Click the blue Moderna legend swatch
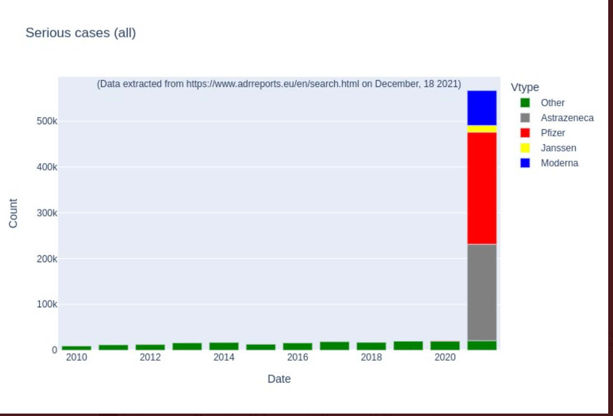Image resolution: width=613 pixels, height=416 pixels. 525,163
